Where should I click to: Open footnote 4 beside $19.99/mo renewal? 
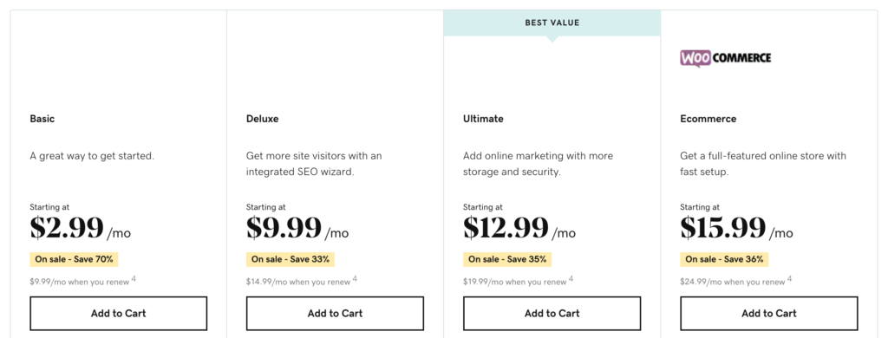coord(571,278)
